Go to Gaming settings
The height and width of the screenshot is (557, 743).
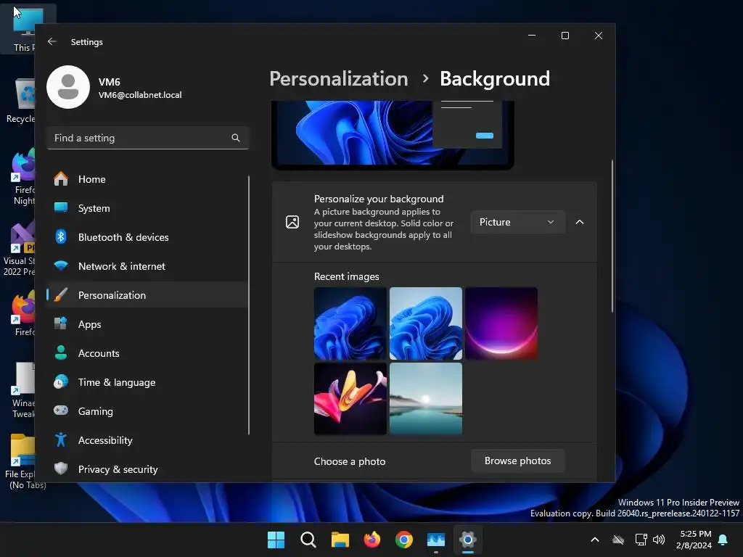tap(147, 410)
